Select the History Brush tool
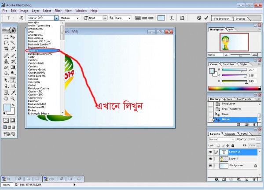This screenshot has height=190, width=264. (x=13, y=61)
